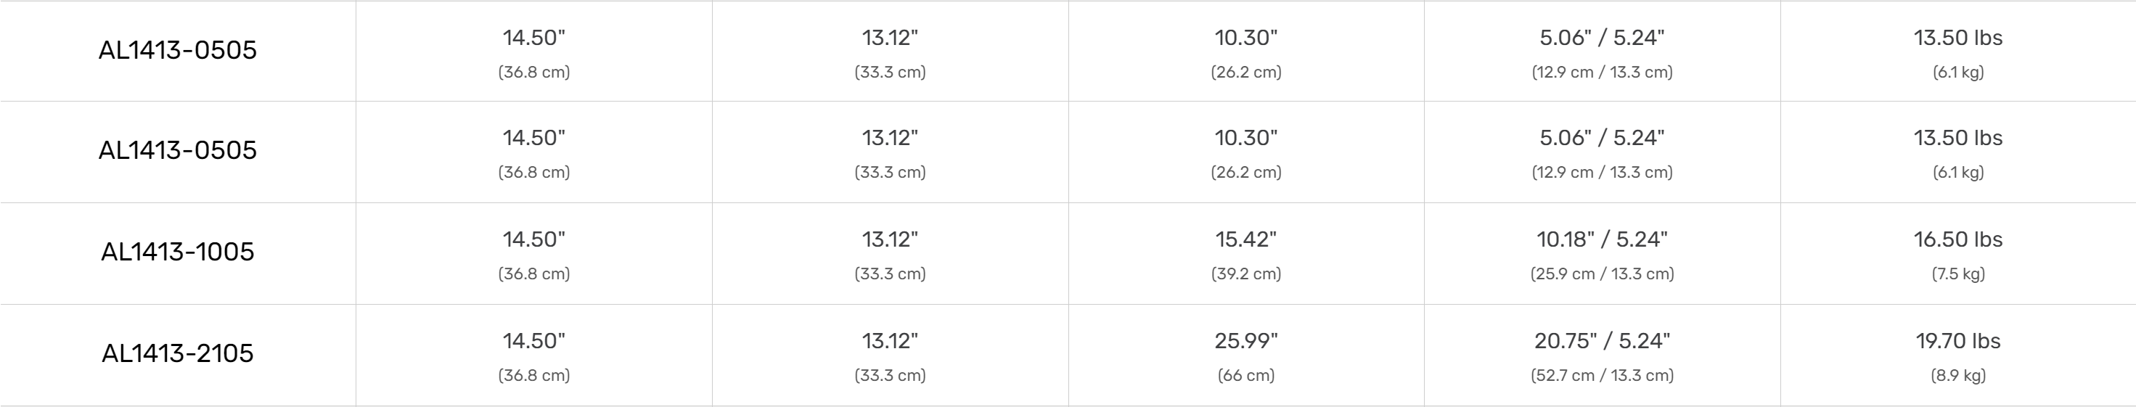The width and height of the screenshot is (2136, 407).
Task: Select 14.50" in the AL1413-2105 row
Action: [533, 342]
